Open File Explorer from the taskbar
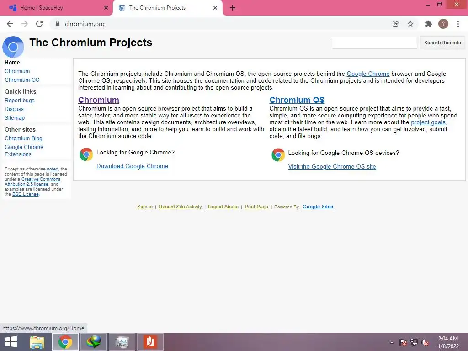The width and height of the screenshot is (468, 351). pos(37,342)
